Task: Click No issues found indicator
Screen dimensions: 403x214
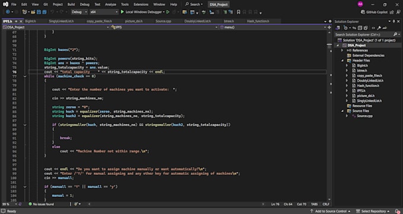Action: tap(41, 204)
